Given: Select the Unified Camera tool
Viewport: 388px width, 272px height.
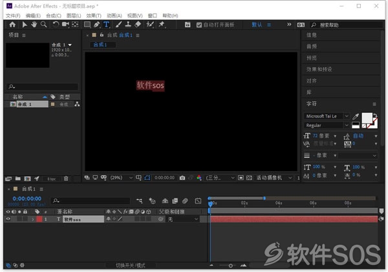Looking at the screenshot, I should pos(65,25).
